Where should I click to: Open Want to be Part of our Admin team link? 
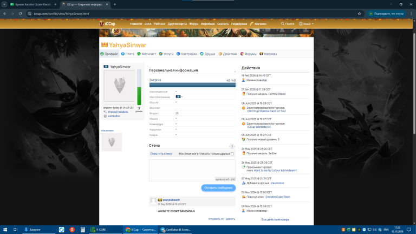click(275, 171)
